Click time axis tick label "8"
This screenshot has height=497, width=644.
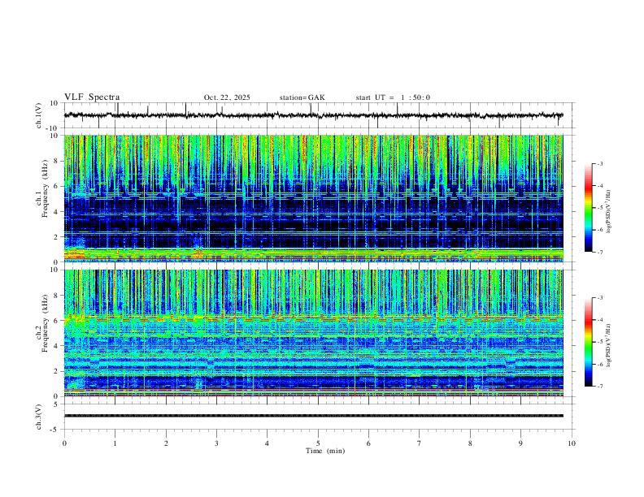(x=470, y=443)
